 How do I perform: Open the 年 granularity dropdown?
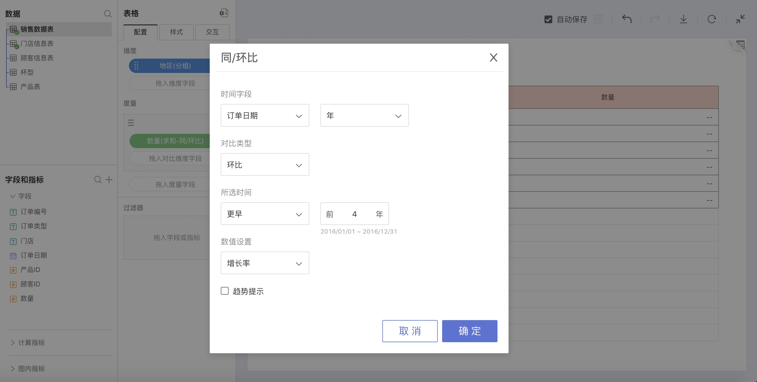[x=364, y=115]
